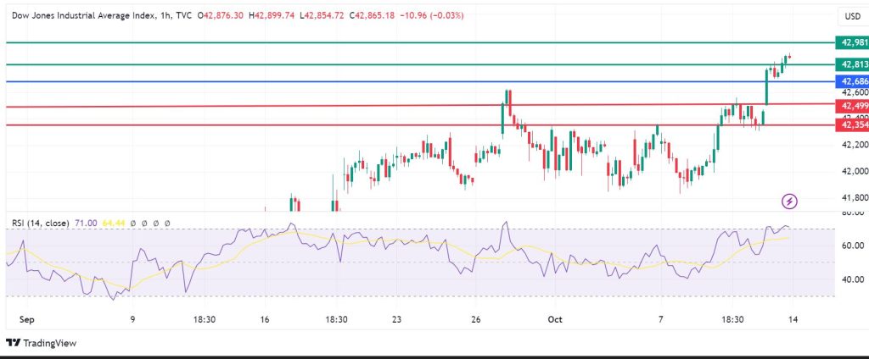Screen dimensions: 869x359
Task: Click the Dow Jones Industrial Average Index title
Action: [86, 16]
